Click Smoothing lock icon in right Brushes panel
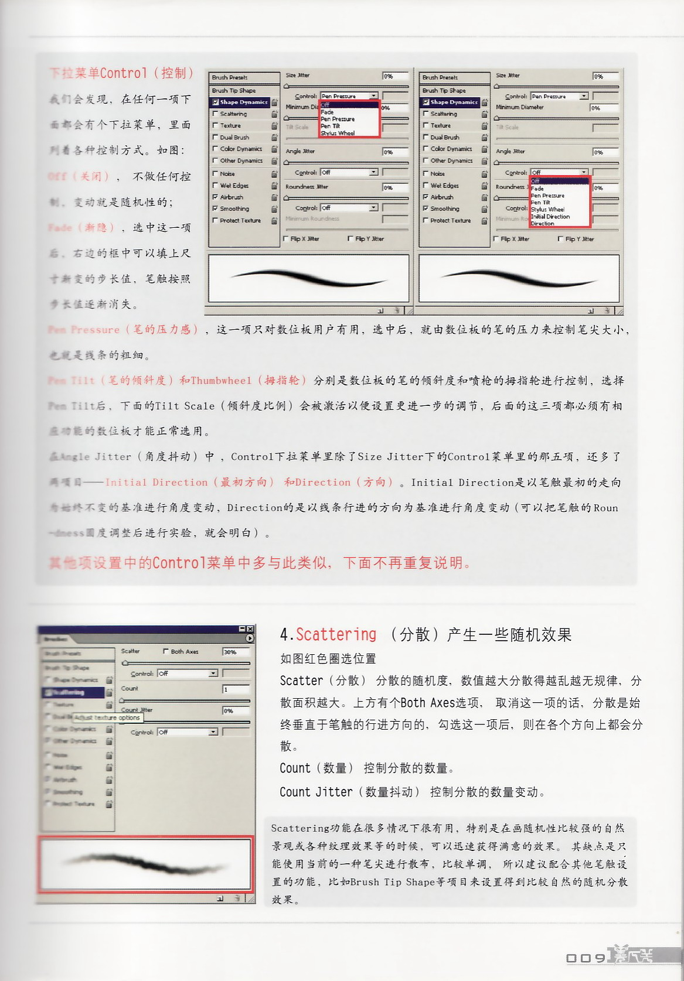 (x=485, y=208)
